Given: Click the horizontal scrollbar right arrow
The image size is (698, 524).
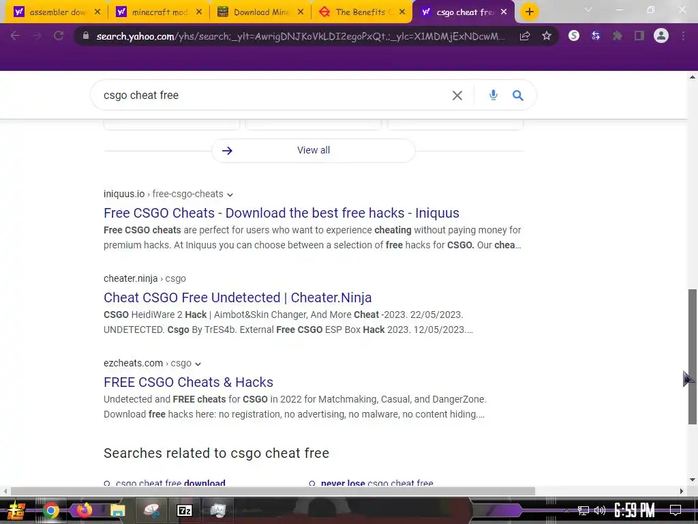Looking at the screenshot, I should click(682, 491).
